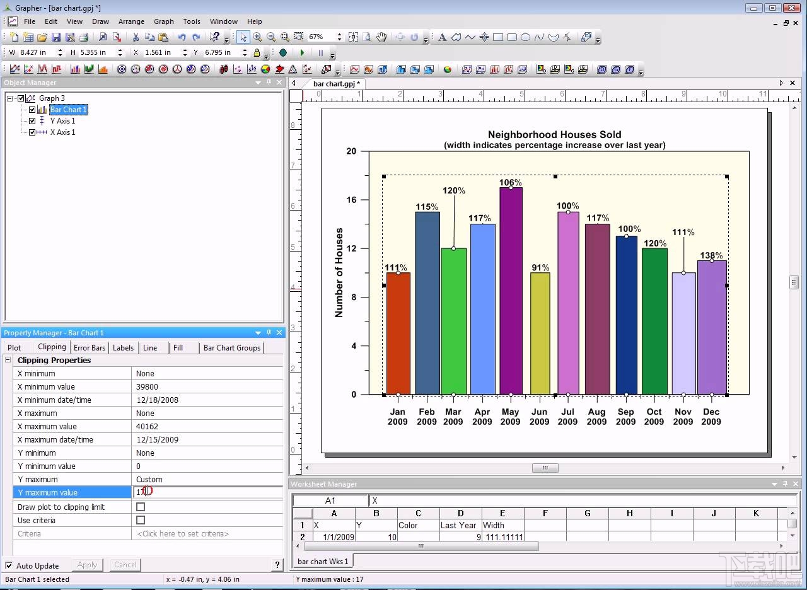Collapse the Graph 3 tree node

[x=10, y=98]
